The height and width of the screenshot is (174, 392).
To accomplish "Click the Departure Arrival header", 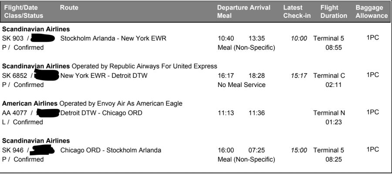I will click(243, 8).
